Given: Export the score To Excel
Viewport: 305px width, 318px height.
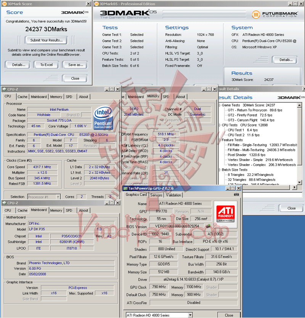Looking at the screenshot, I should (x=46, y=65).
